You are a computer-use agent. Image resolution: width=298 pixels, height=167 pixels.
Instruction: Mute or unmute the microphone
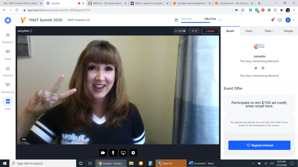[113, 153]
